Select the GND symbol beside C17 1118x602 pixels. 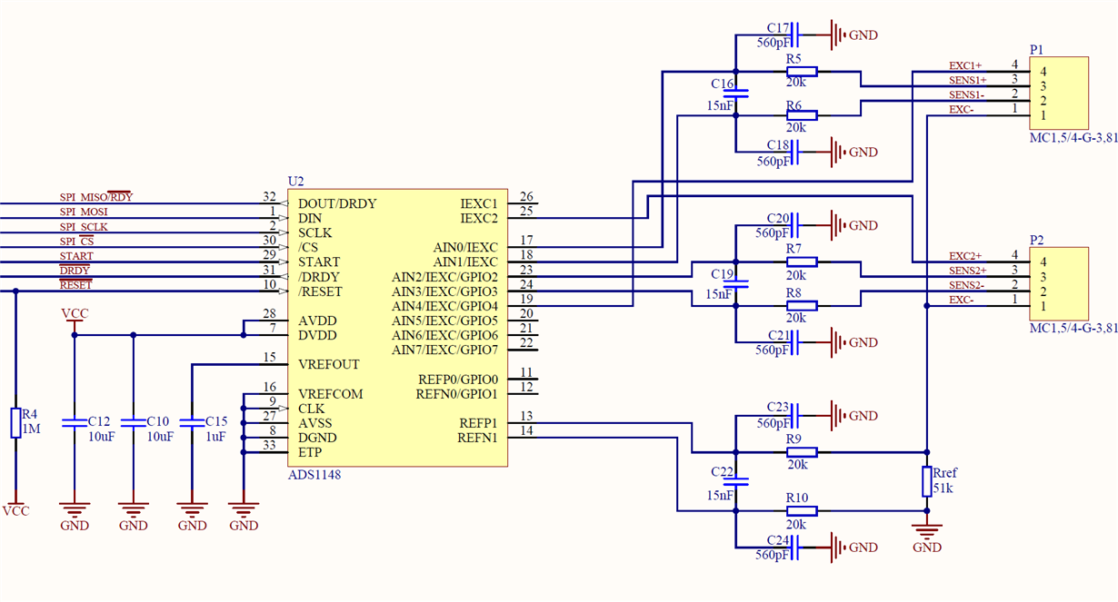854,35
